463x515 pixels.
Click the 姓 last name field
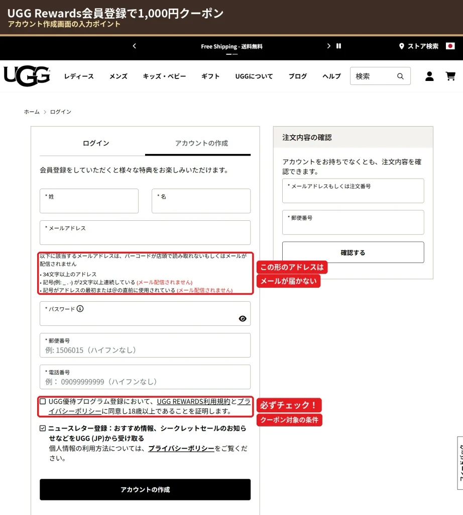point(89,201)
